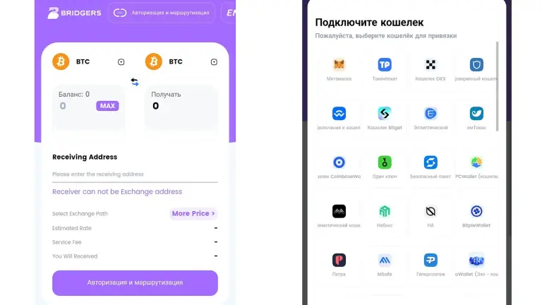This screenshot has height=305, width=542.
Task: Open the header Авторизация и маршрутизация tab
Action: tap(162, 13)
